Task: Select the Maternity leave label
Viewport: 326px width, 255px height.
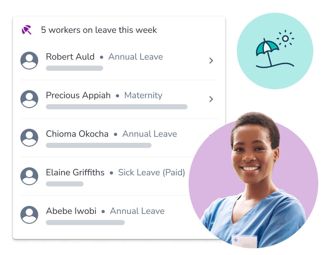Action: (143, 95)
